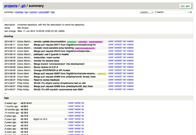
Task: Open the tags section header
Action: 6,98
